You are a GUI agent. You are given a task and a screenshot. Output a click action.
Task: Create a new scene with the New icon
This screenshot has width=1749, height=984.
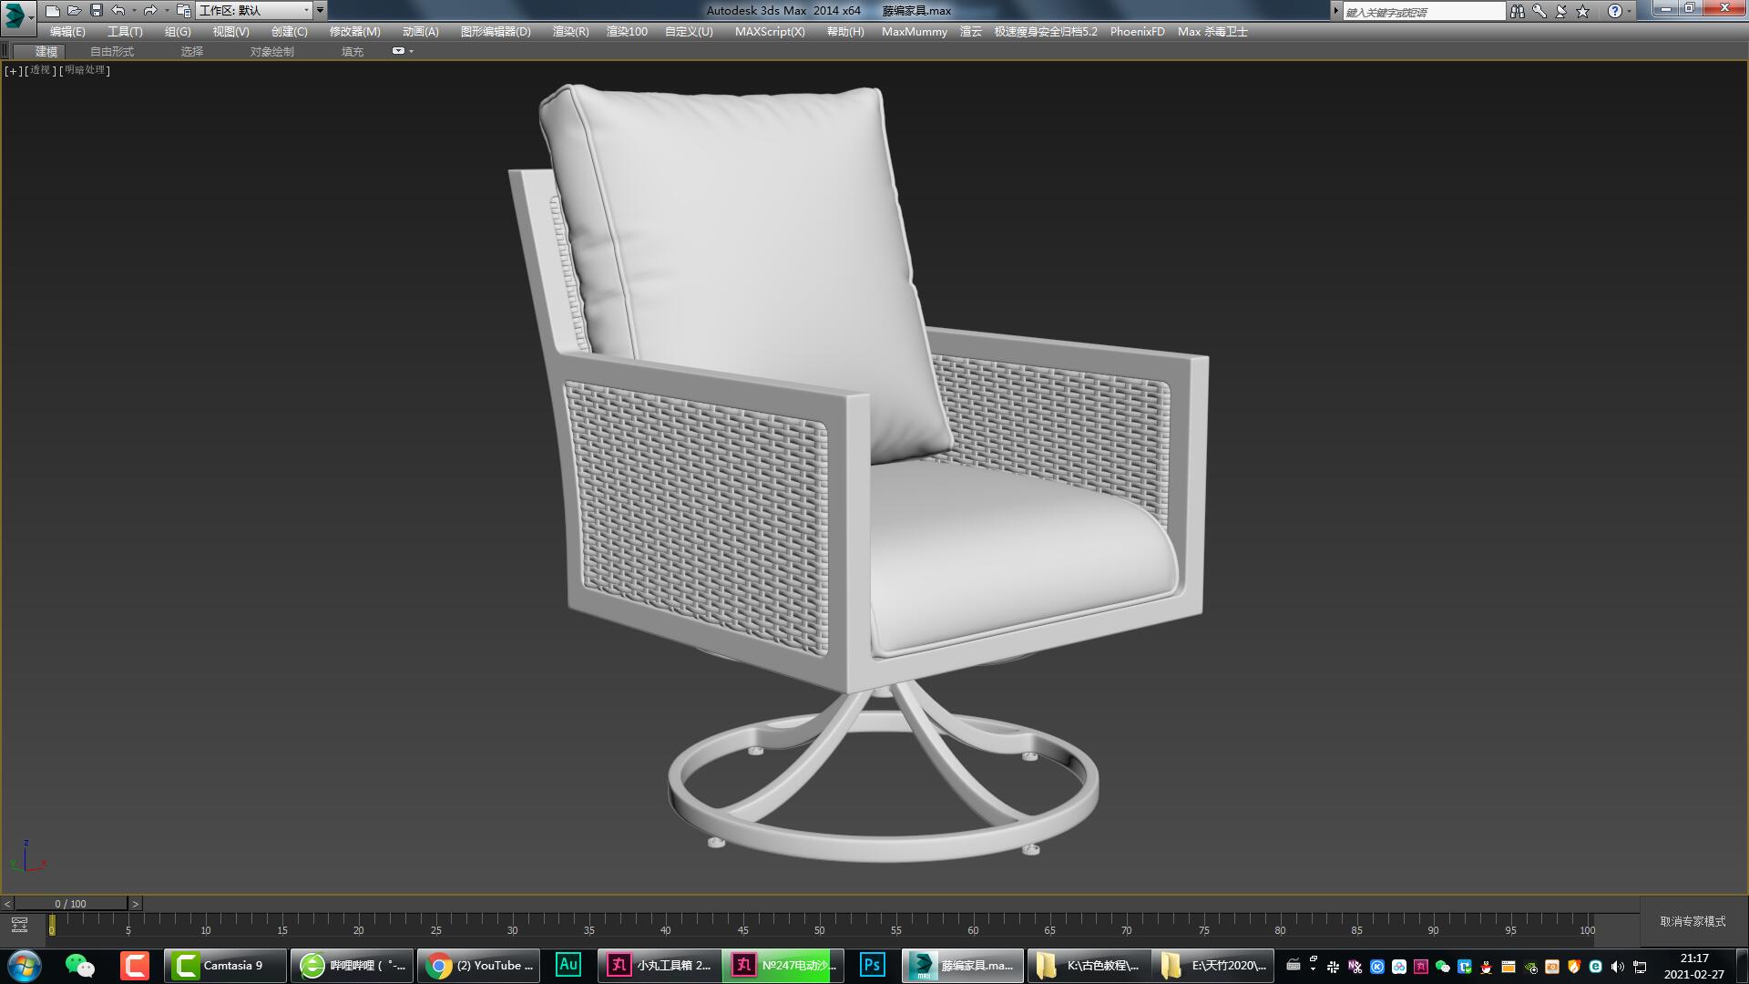pos(52,10)
